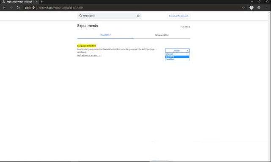The image size is (271, 162).
Task: Choose Enabled option in dropdown list
Action: point(177,57)
